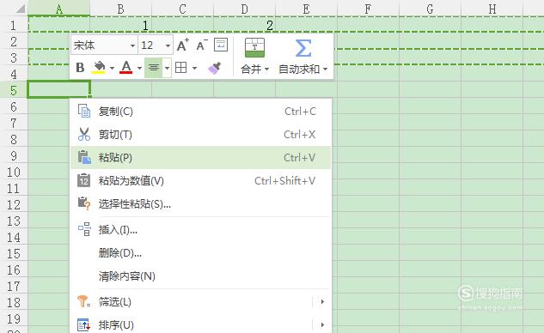Choose 剪切(T) from the context menu
Screen dimensions: 544x333
click(200, 135)
